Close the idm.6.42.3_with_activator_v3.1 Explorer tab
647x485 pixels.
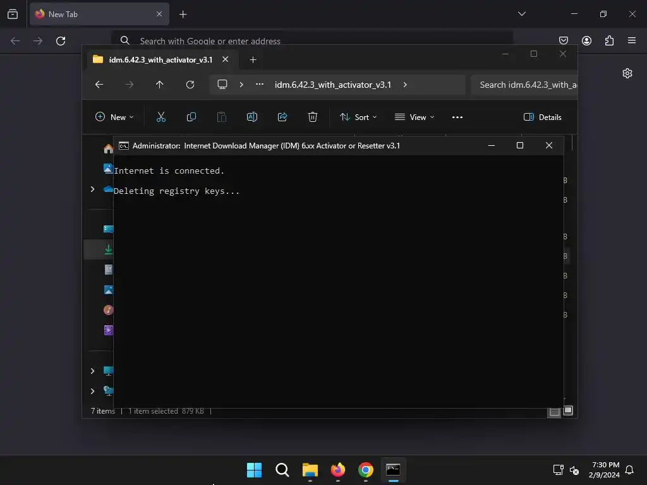[x=226, y=59]
